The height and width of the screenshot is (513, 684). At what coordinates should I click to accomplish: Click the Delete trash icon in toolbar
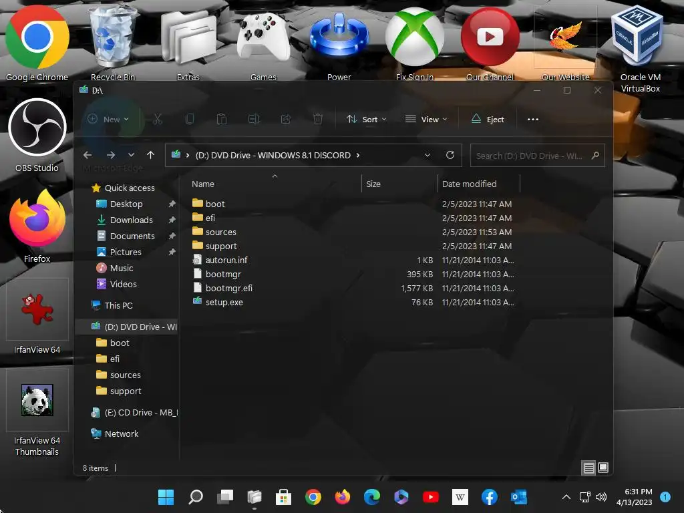tap(318, 119)
